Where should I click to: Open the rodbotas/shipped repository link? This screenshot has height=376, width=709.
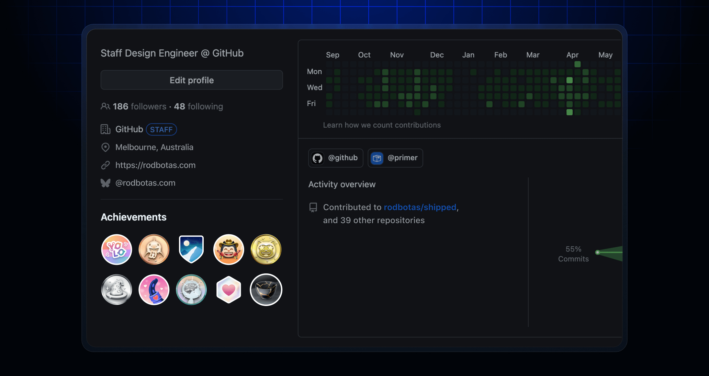point(420,207)
